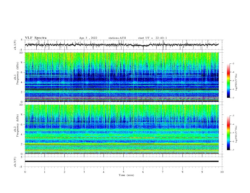Click time axis tick label '8'
The width and height of the screenshot is (250, 193).
coord(182,172)
